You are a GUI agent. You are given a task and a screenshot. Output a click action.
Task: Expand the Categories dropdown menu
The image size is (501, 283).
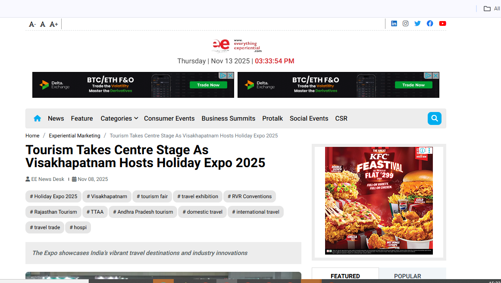119,118
